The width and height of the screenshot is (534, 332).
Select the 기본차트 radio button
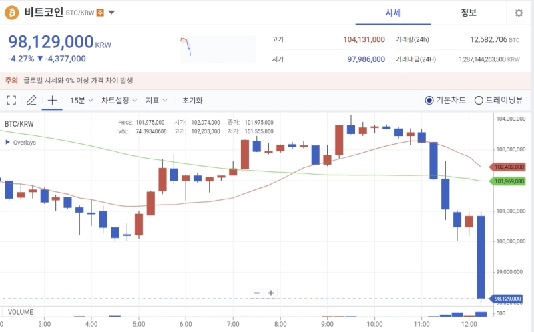click(429, 101)
